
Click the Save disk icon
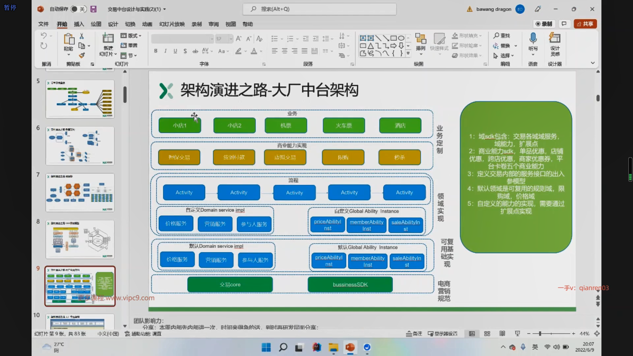pyautogui.click(x=94, y=9)
